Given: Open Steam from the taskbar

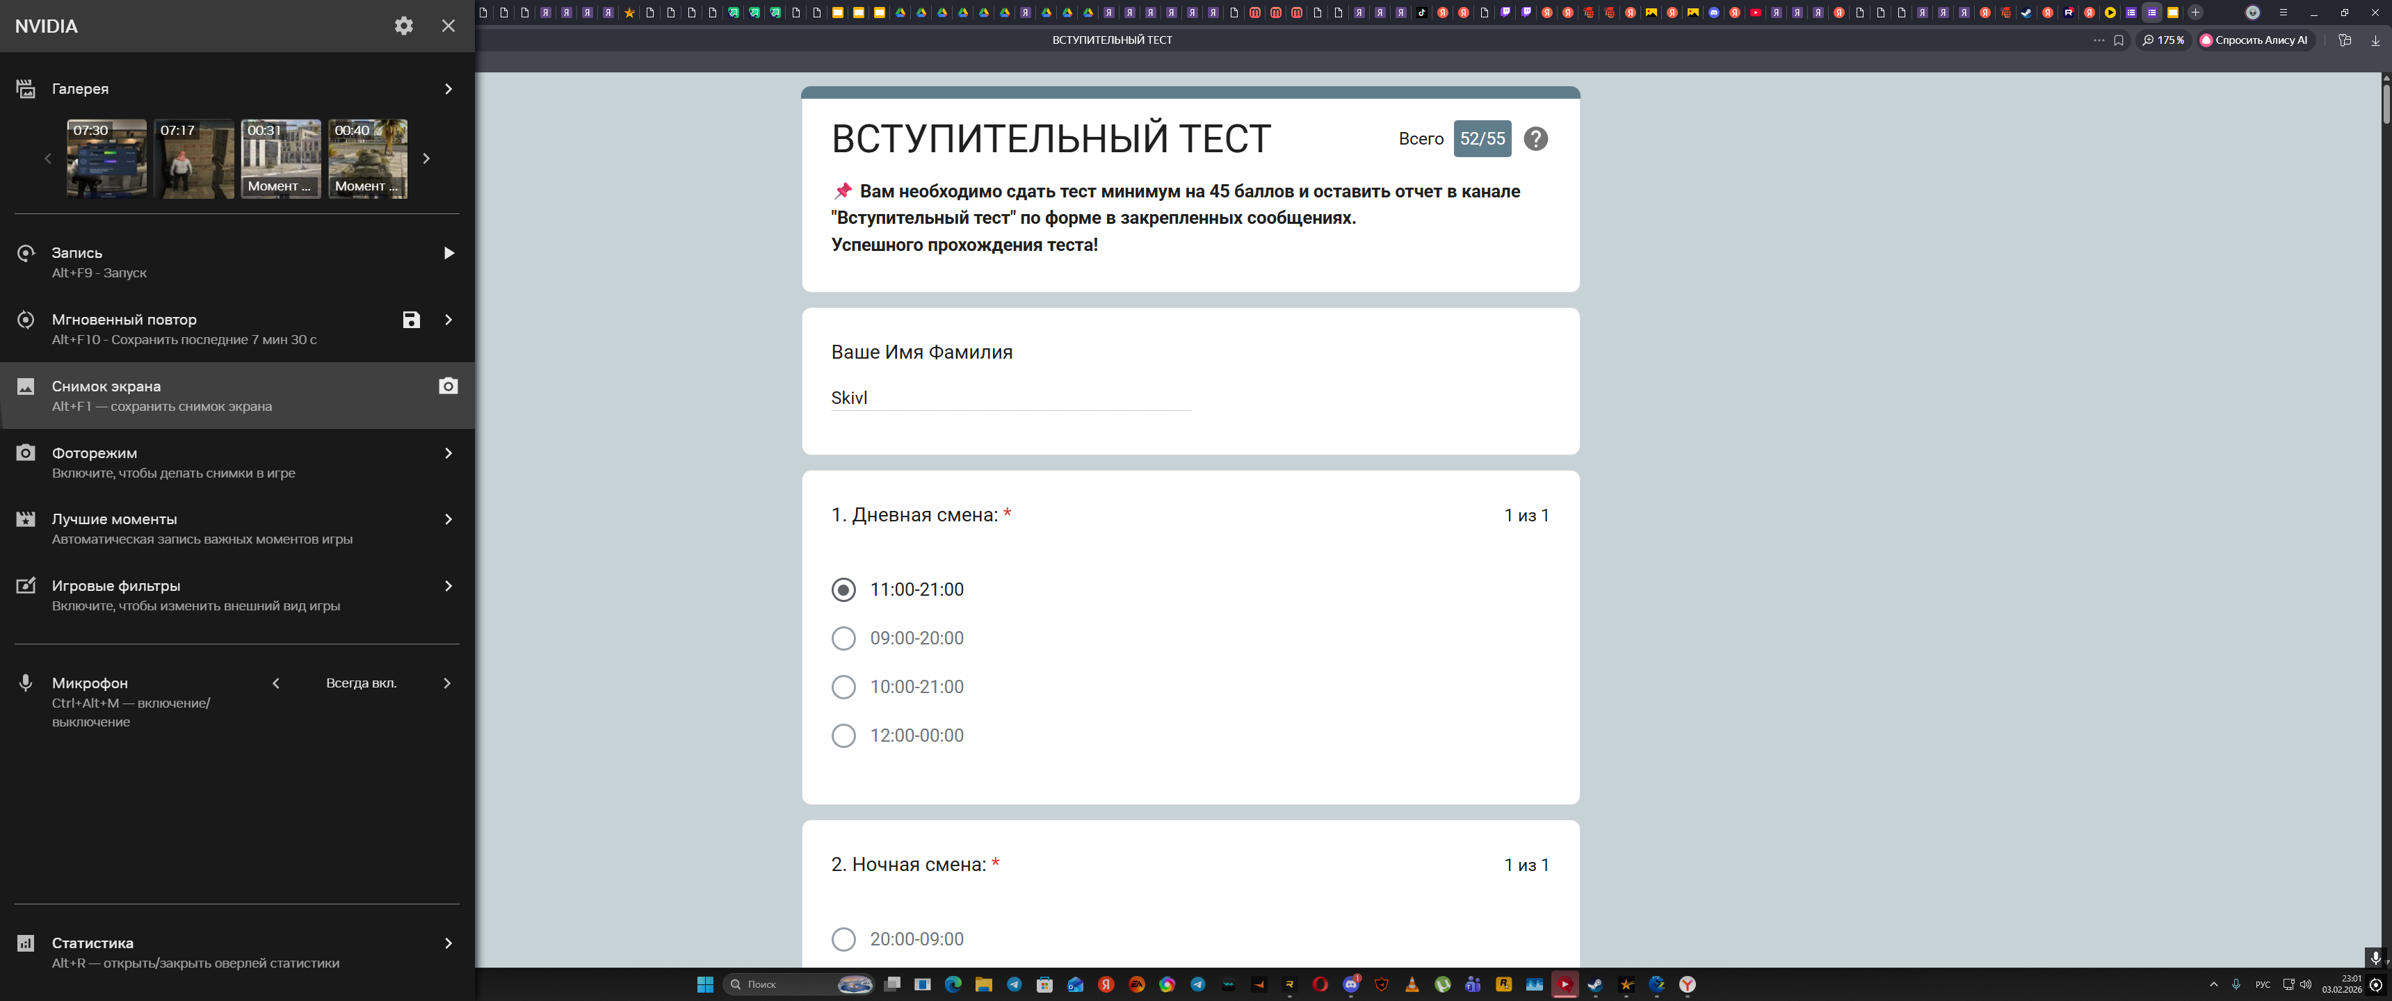Looking at the screenshot, I should 1595,984.
